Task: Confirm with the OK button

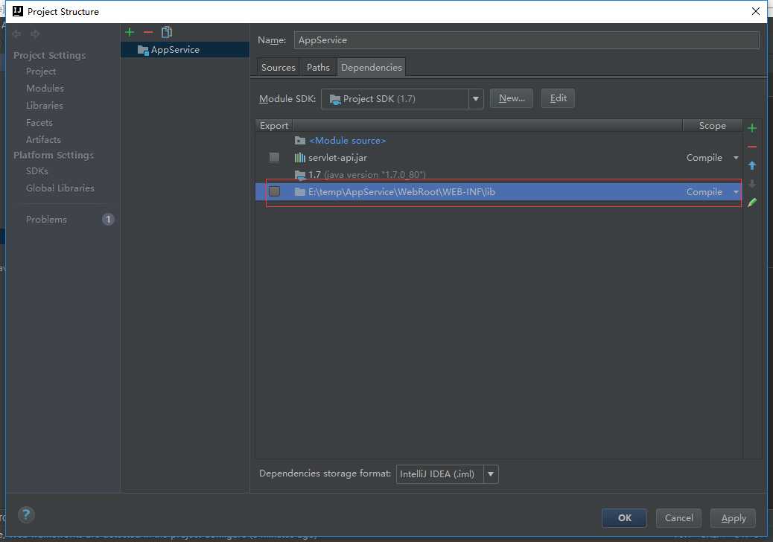Action: click(x=624, y=518)
